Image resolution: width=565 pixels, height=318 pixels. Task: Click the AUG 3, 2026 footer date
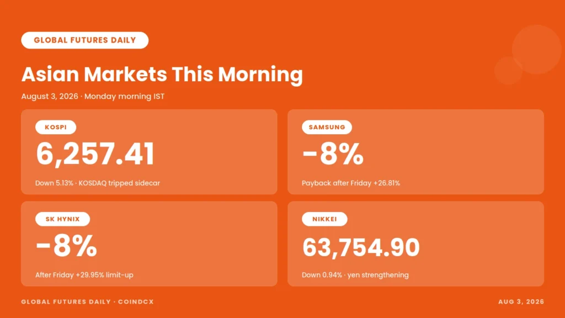click(x=521, y=302)
